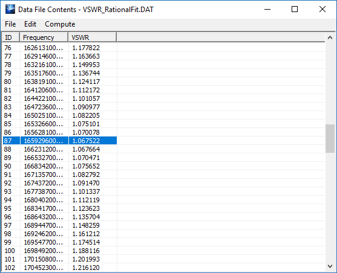
Task: Select VSWR value 1.112172
Action: (86, 90)
